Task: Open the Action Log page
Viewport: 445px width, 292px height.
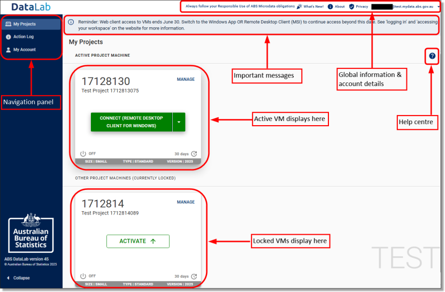Action: (x=24, y=36)
